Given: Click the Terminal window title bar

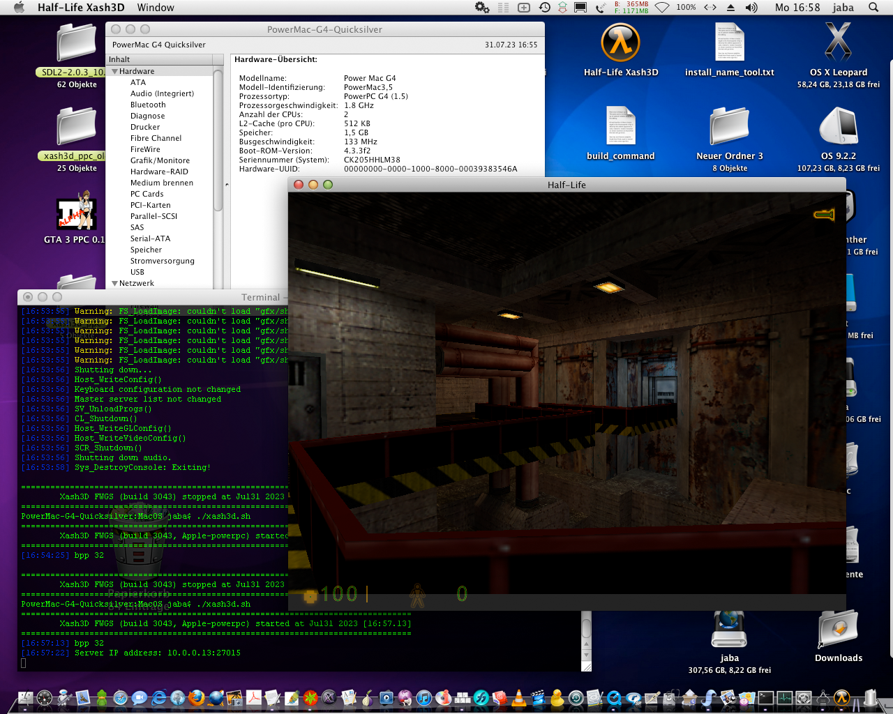Looking at the screenshot, I should pos(153,297).
